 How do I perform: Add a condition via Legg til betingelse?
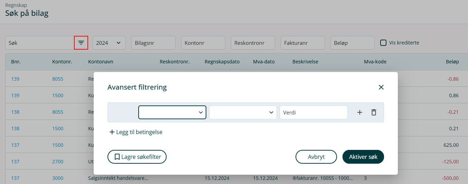[136, 132]
